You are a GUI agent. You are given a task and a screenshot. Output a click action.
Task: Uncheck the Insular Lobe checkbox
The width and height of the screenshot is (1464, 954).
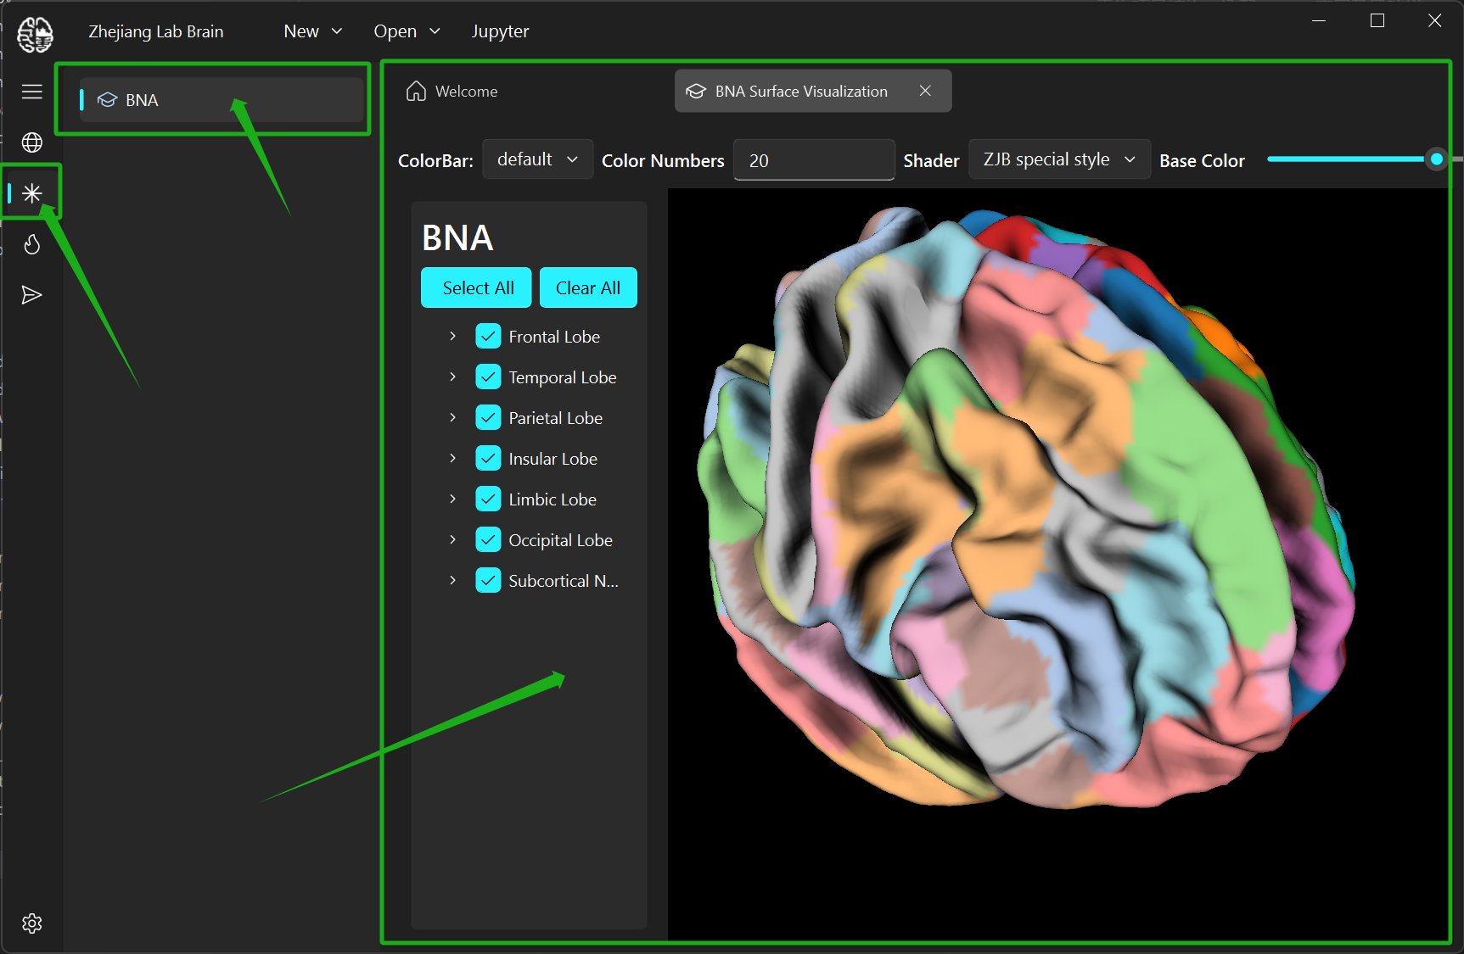tap(488, 459)
